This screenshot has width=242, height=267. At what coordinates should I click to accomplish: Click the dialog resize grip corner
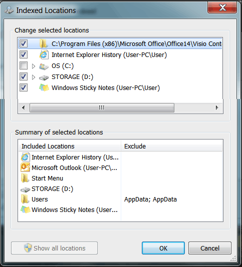(x=233, y=258)
